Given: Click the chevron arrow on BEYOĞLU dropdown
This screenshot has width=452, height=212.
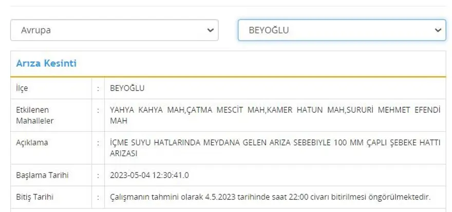Looking at the screenshot, I should [438, 30].
